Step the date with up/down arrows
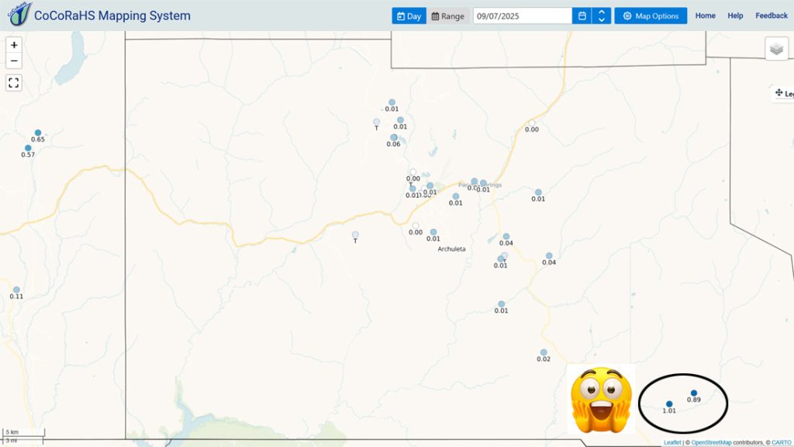 (x=601, y=16)
